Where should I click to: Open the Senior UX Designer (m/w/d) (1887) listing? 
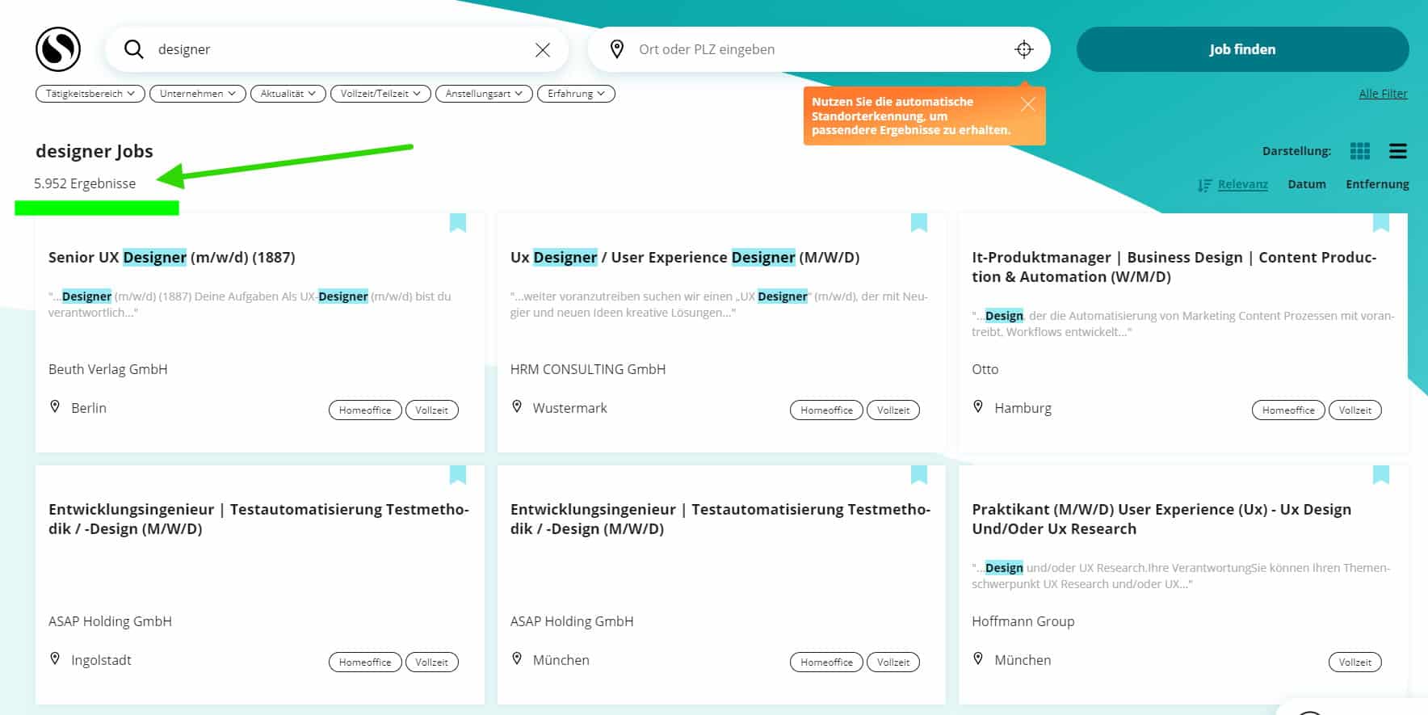pos(171,258)
